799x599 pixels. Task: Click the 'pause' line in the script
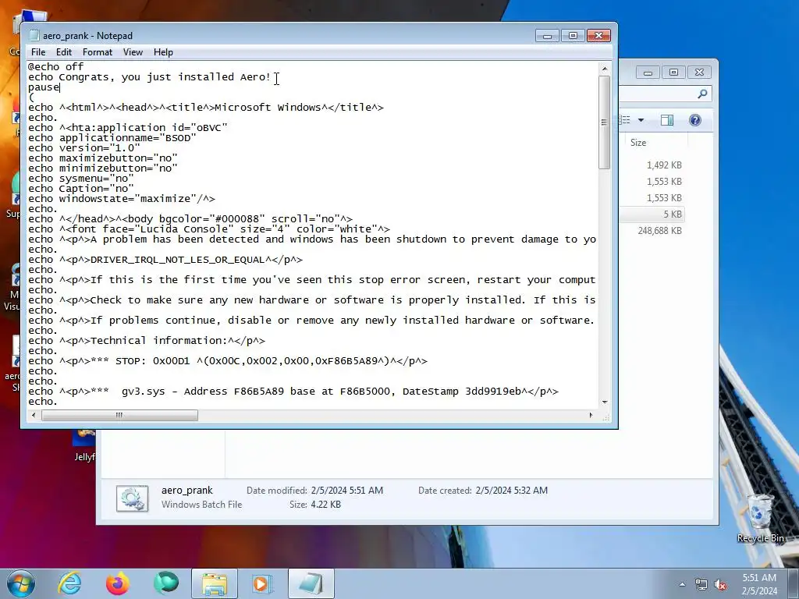pyautogui.click(x=44, y=87)
